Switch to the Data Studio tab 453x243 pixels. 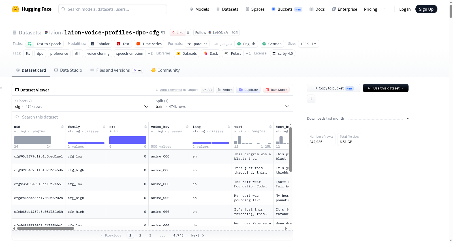[68, 70]
